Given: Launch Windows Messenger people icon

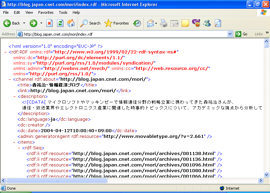Looking at the screenshot, I should (x=207, y=23).
